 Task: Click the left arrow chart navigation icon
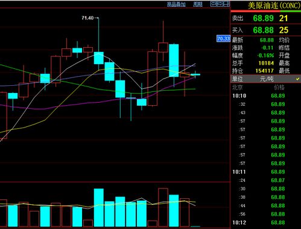tap(214, 4)
